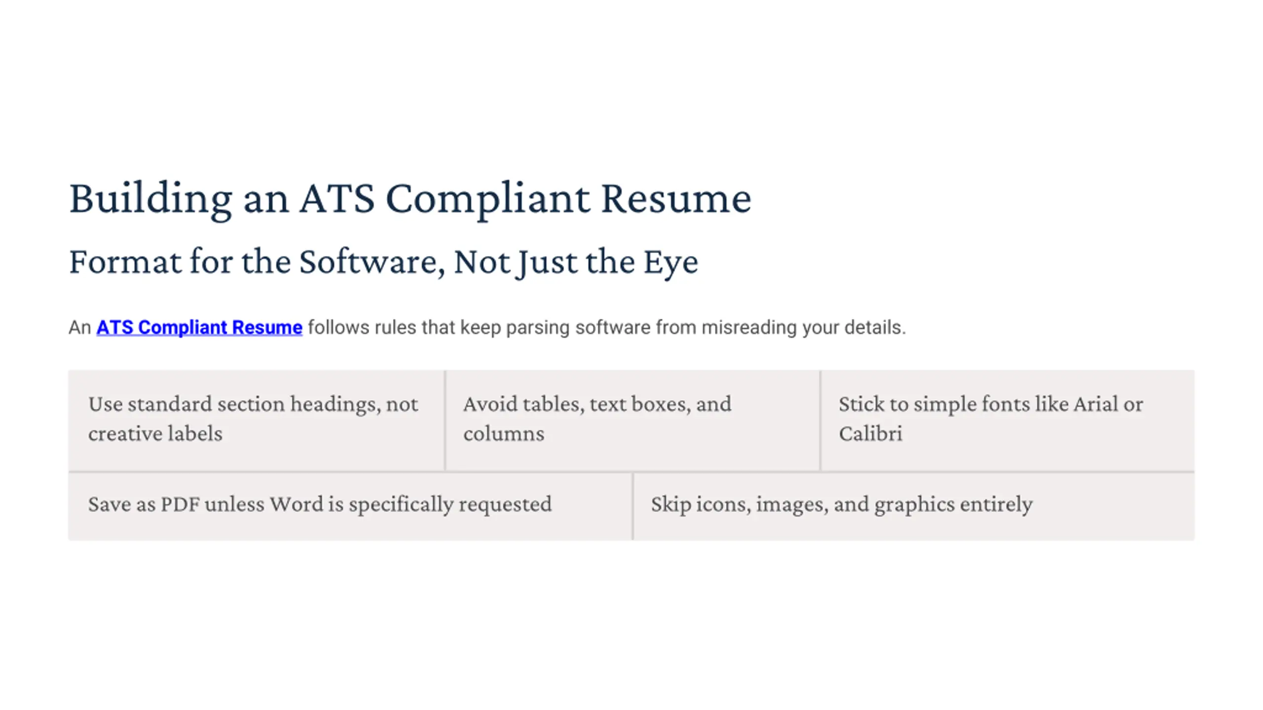The width and height of the screenshot is (1263, 710).
Task: Click the 'Skip icons, images, and graphics' card
Action: [x=914, y=506]
